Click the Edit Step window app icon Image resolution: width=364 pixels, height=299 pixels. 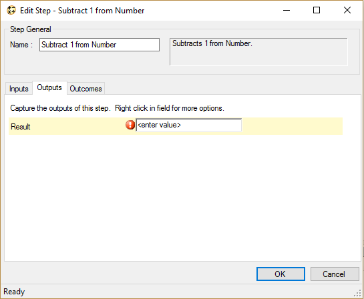coord(11,11)
